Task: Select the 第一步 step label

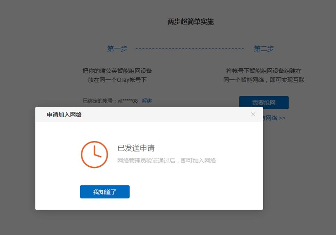Action: click(x=117, y=48)
